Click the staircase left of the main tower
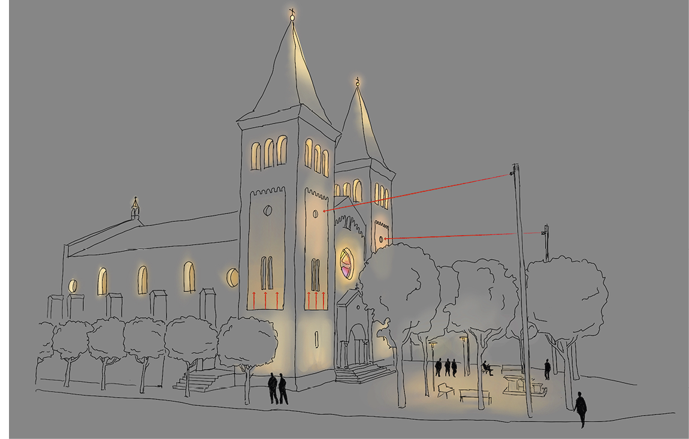This screenshot has height=439, width=689. click(200, 381)
